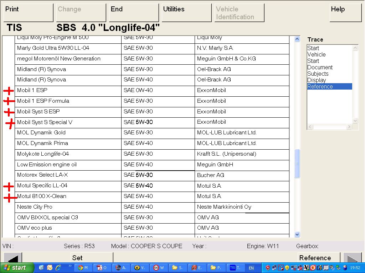
Task: Select Display in the Trace list
Action: [317, 80]
